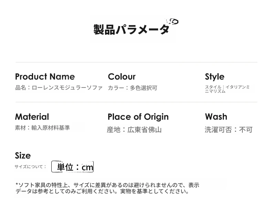Screen dimensions: 272x207
Task: Select the Style heading
Action: (215, 77)
